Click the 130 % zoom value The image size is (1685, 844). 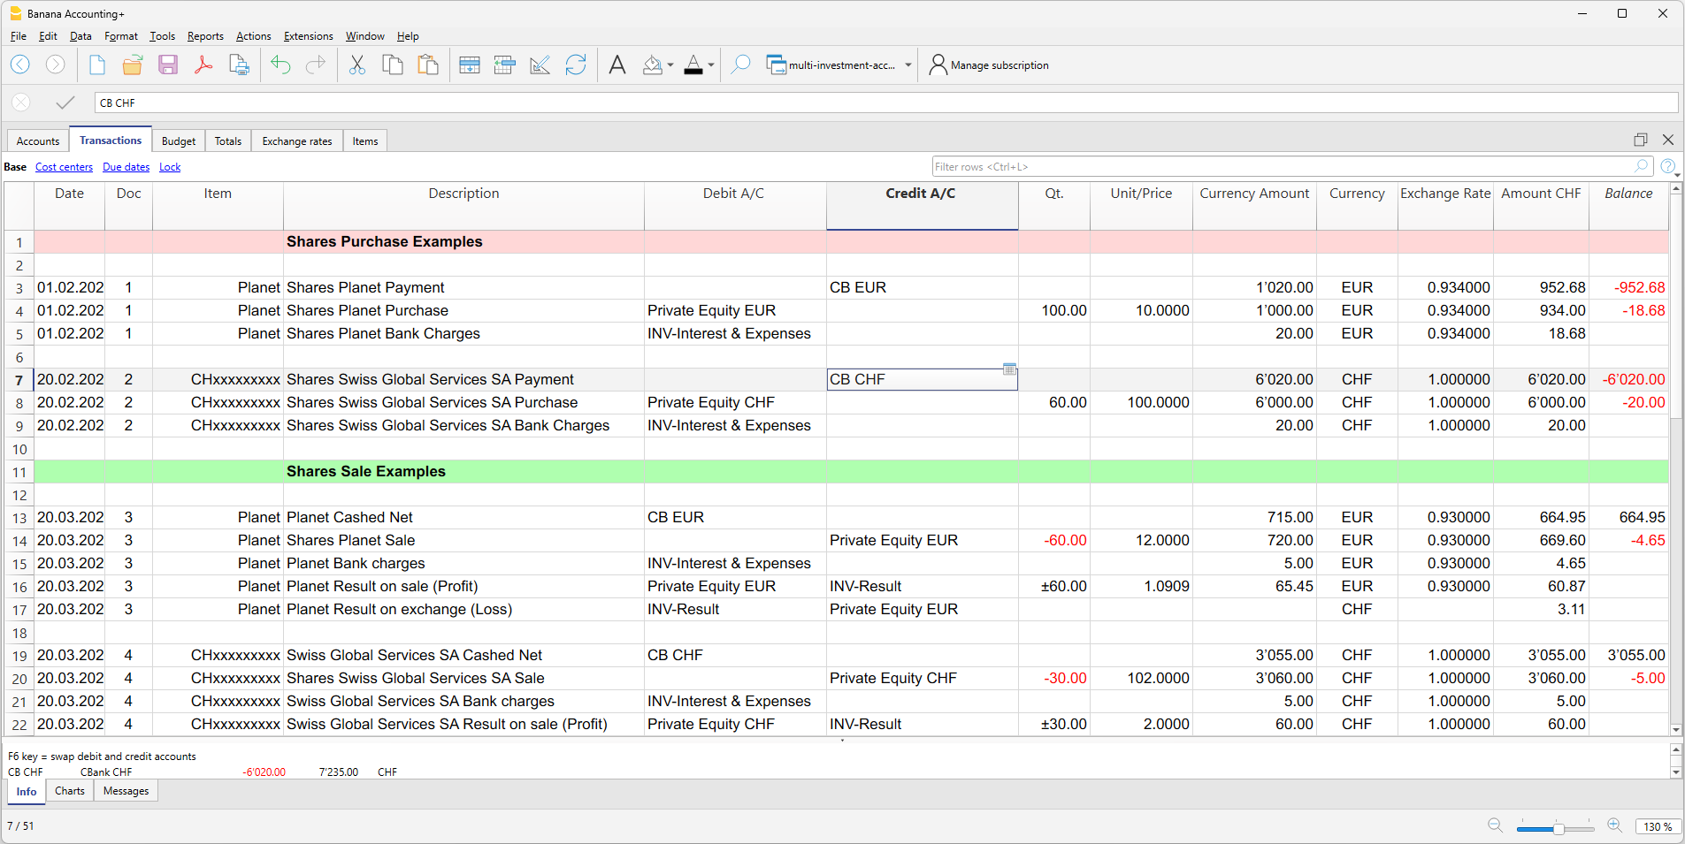tap(1658, 826)
